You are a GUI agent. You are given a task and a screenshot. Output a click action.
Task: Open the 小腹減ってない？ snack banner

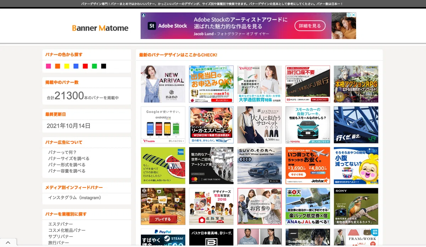coord(356,165)
